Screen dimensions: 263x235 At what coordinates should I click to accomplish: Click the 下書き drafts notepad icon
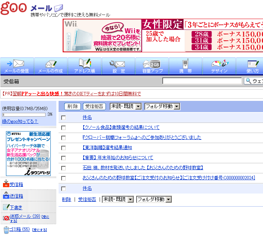[6, 207]
